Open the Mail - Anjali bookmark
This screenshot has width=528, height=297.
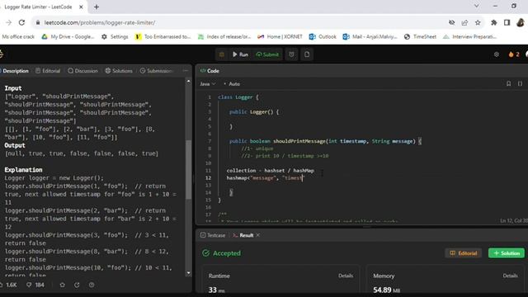(x=370, y=36)
